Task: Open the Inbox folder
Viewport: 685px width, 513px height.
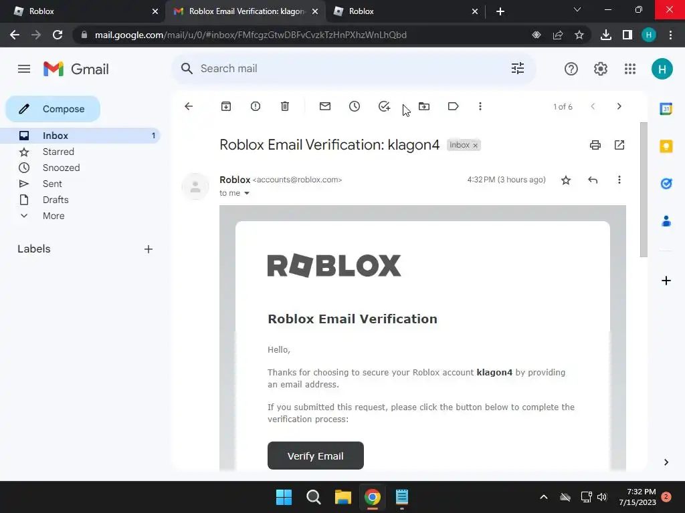Action: click(80, 136)
